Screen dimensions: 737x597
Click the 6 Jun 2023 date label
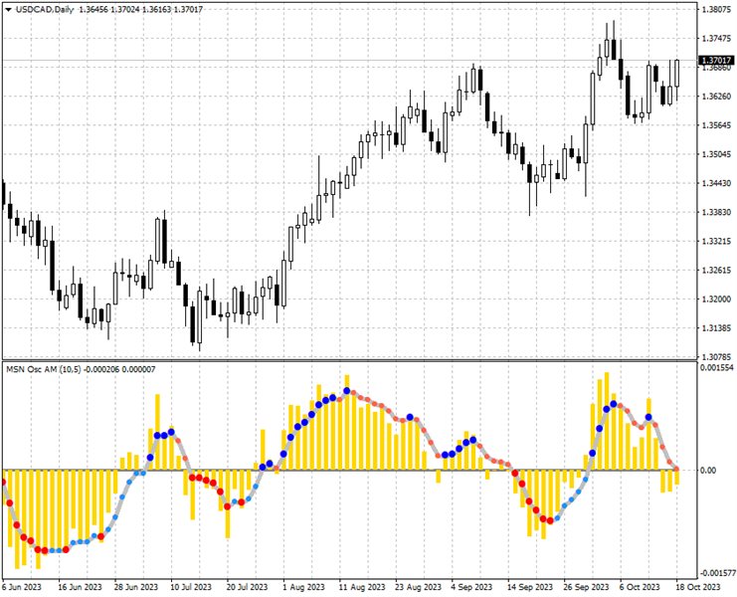pyautogui.click(x=23, y=588)
